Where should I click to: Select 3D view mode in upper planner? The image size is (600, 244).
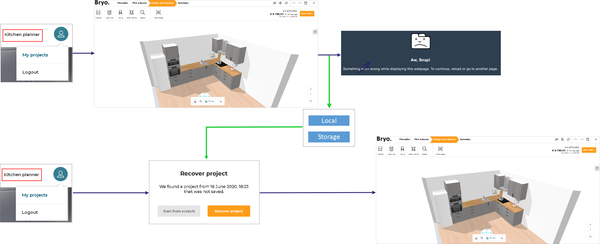(210, 101)
